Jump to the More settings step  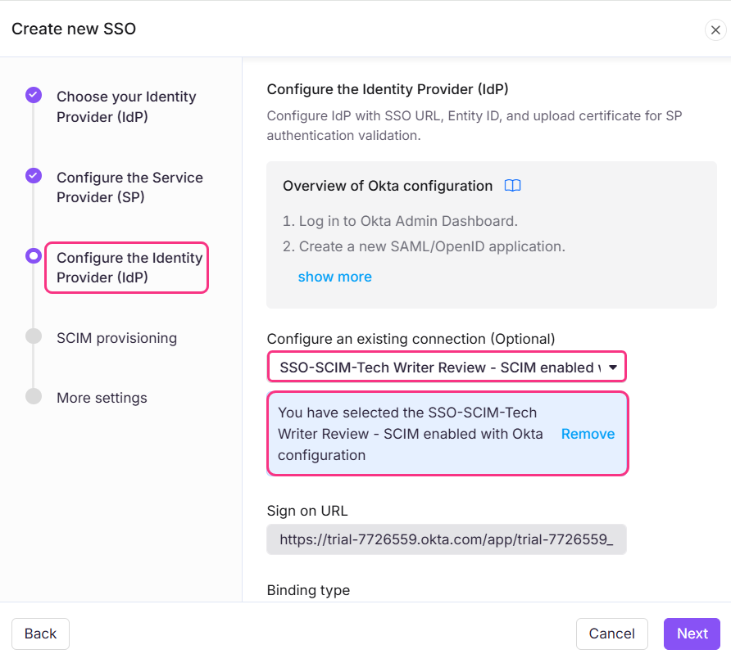pyautogui.click(x=102, y=398)
